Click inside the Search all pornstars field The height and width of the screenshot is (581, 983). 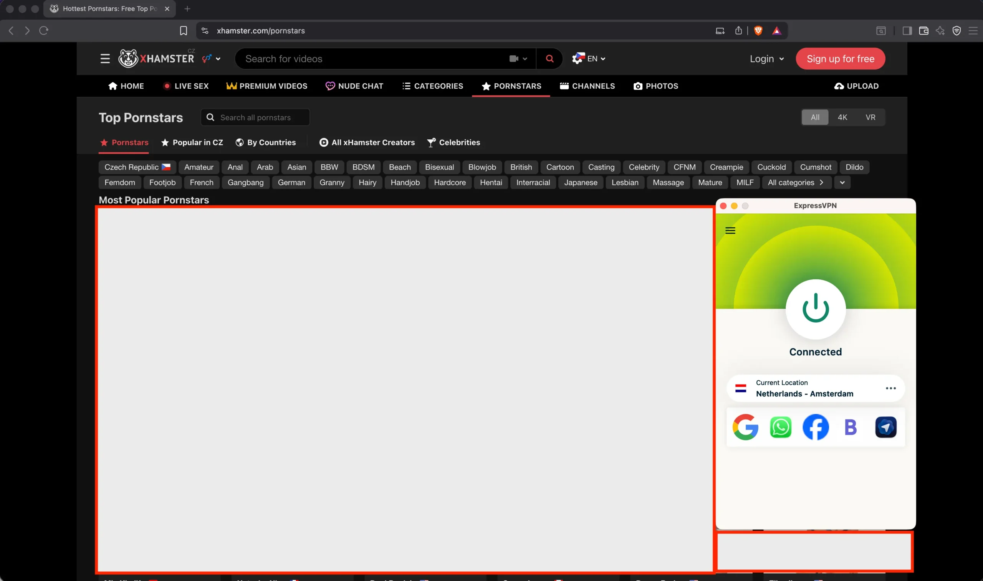click(255, 117)
